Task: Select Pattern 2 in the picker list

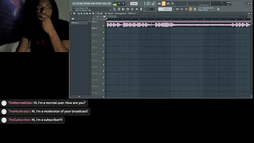Action: pyautogui.click(x=79, y=23)
